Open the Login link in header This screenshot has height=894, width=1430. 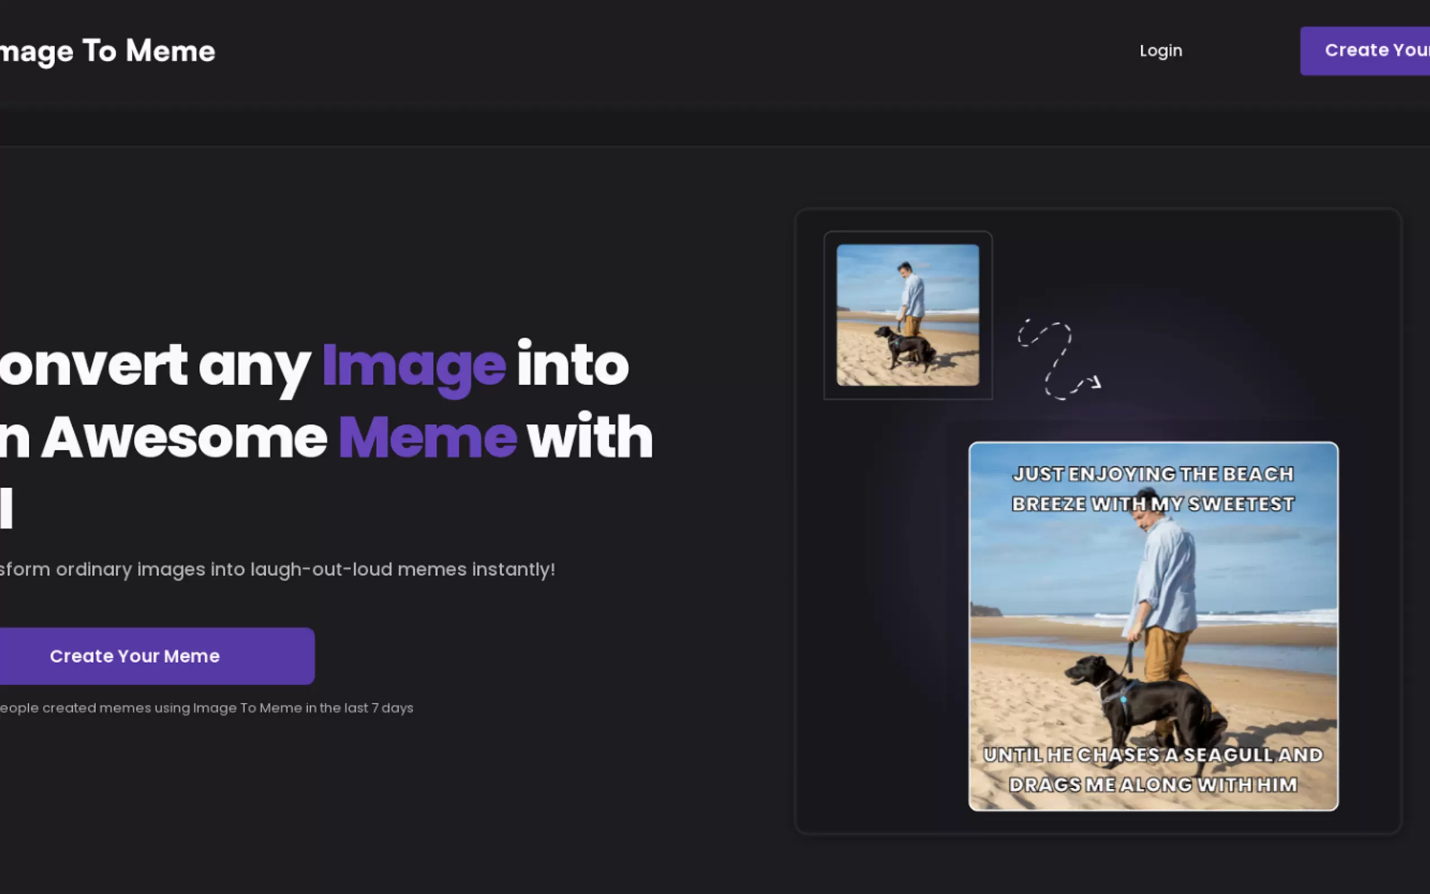tap(1160, 51)
